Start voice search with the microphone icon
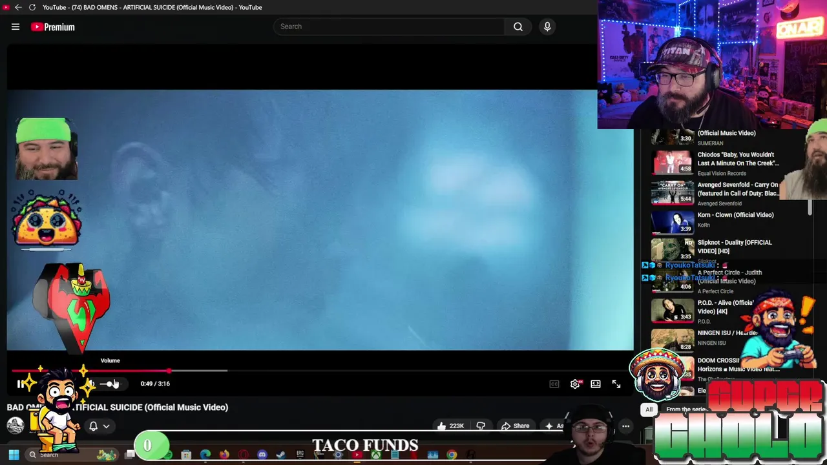The height and width of the screenshot is (465, 827). tap(547, 26)
